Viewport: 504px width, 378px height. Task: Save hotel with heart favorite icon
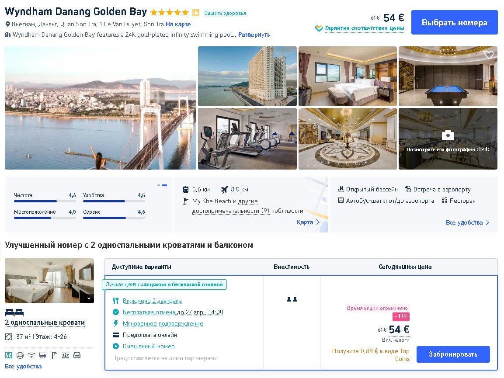pos(489,55)
